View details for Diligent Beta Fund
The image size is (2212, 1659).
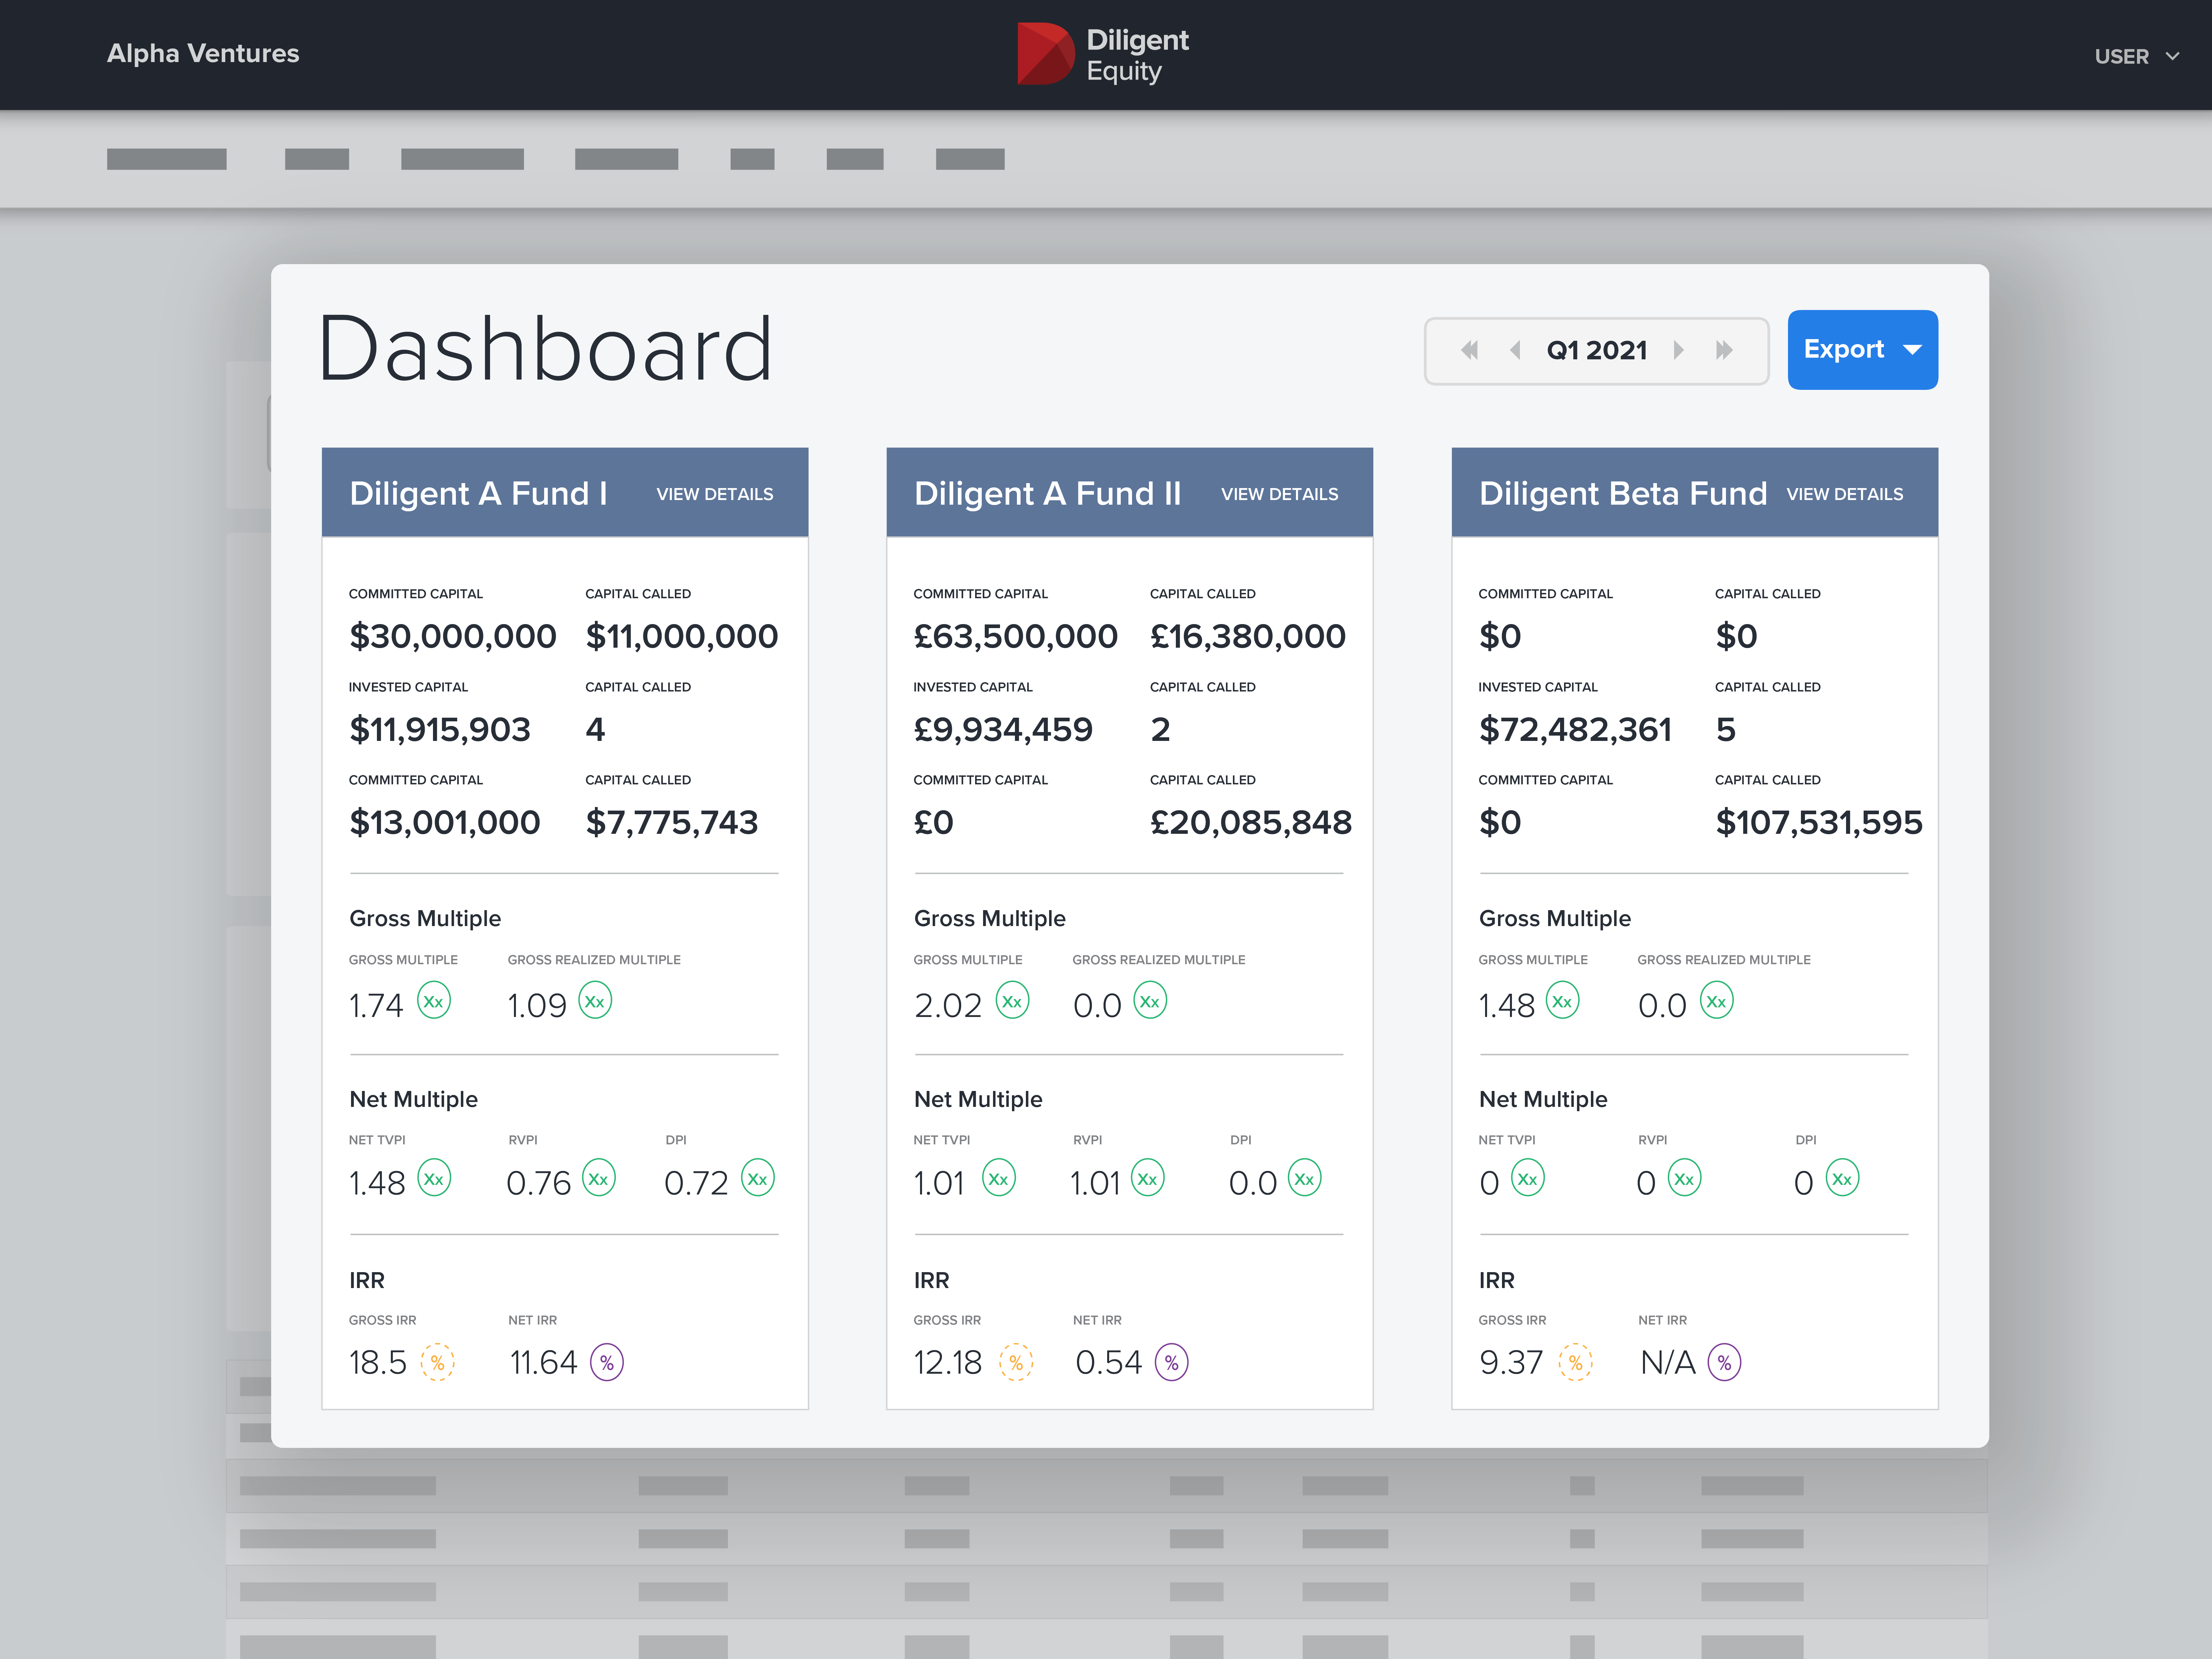(1845, 494)
